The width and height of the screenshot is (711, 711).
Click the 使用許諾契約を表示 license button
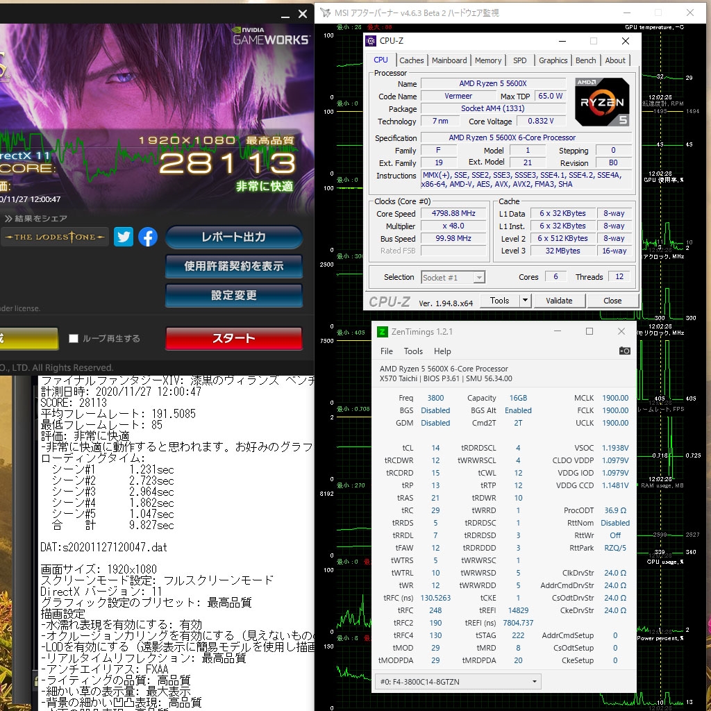(x=233, y=266)
